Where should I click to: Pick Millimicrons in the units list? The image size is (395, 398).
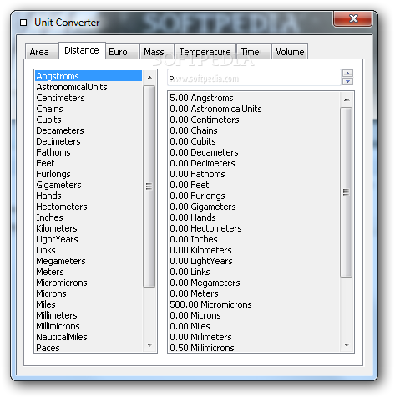point(89,326)
